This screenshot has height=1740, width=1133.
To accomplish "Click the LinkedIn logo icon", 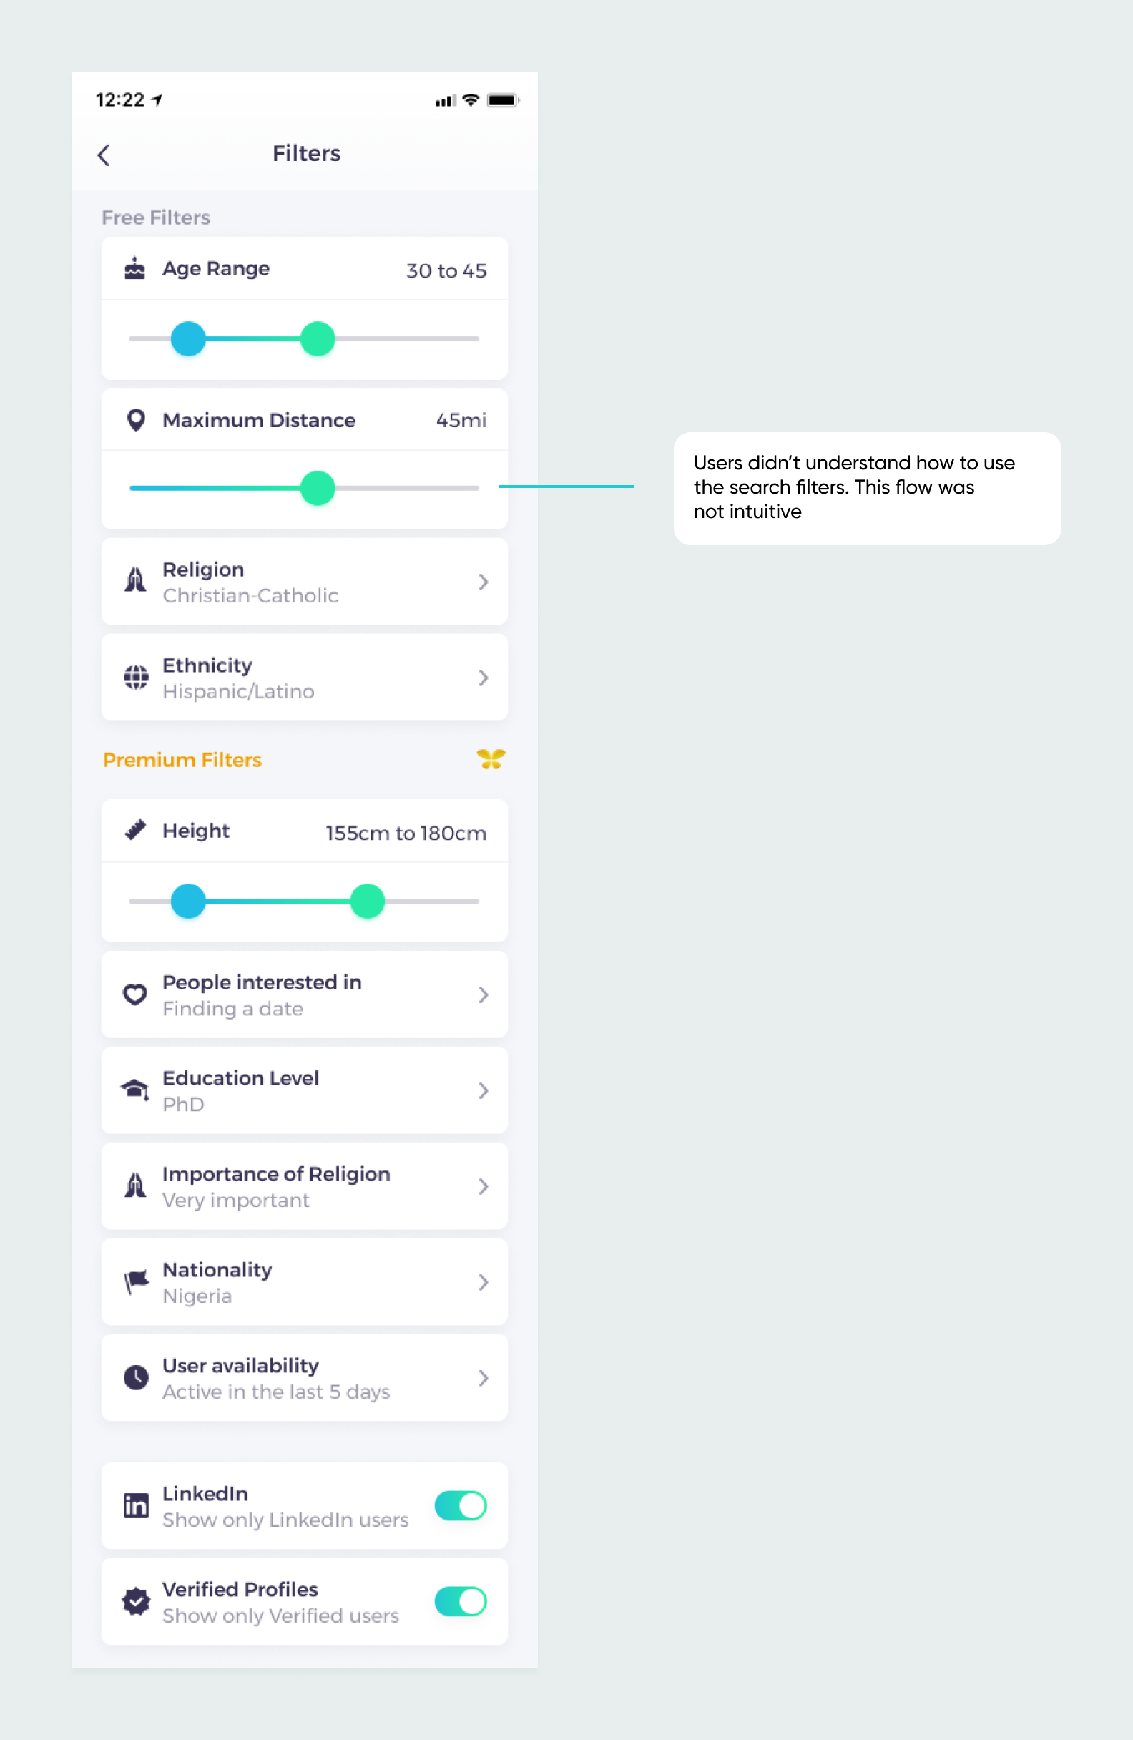I will click(136, 1506).
